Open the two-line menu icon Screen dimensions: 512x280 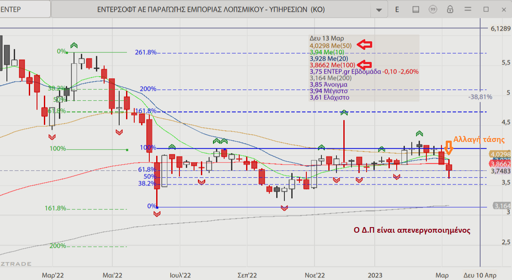point(468,9)
